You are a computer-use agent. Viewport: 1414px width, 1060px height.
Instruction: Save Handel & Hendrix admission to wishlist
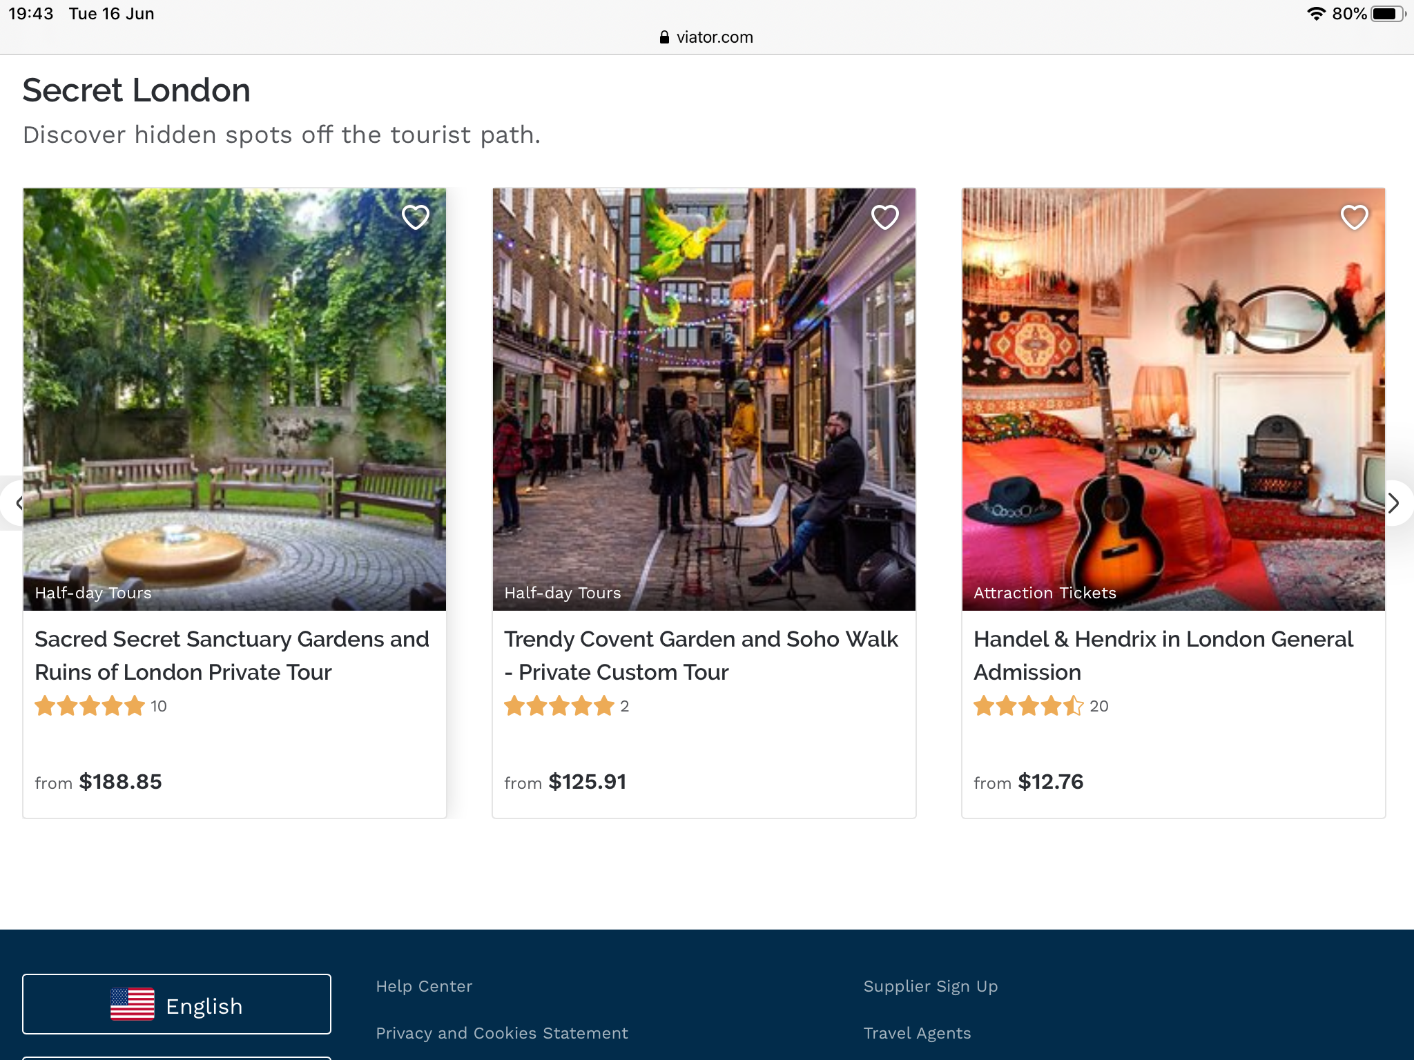coord(1354,217)
